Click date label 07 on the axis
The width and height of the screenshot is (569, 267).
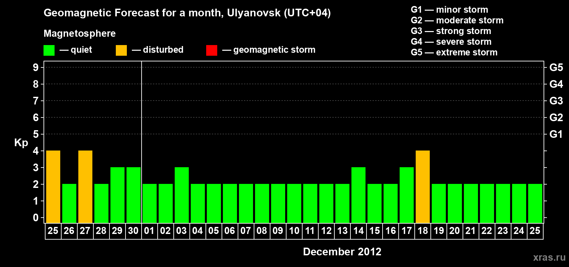246,231
